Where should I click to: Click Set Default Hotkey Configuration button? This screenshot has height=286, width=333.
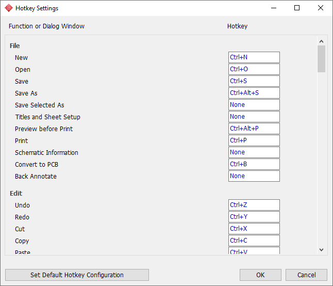77,275
